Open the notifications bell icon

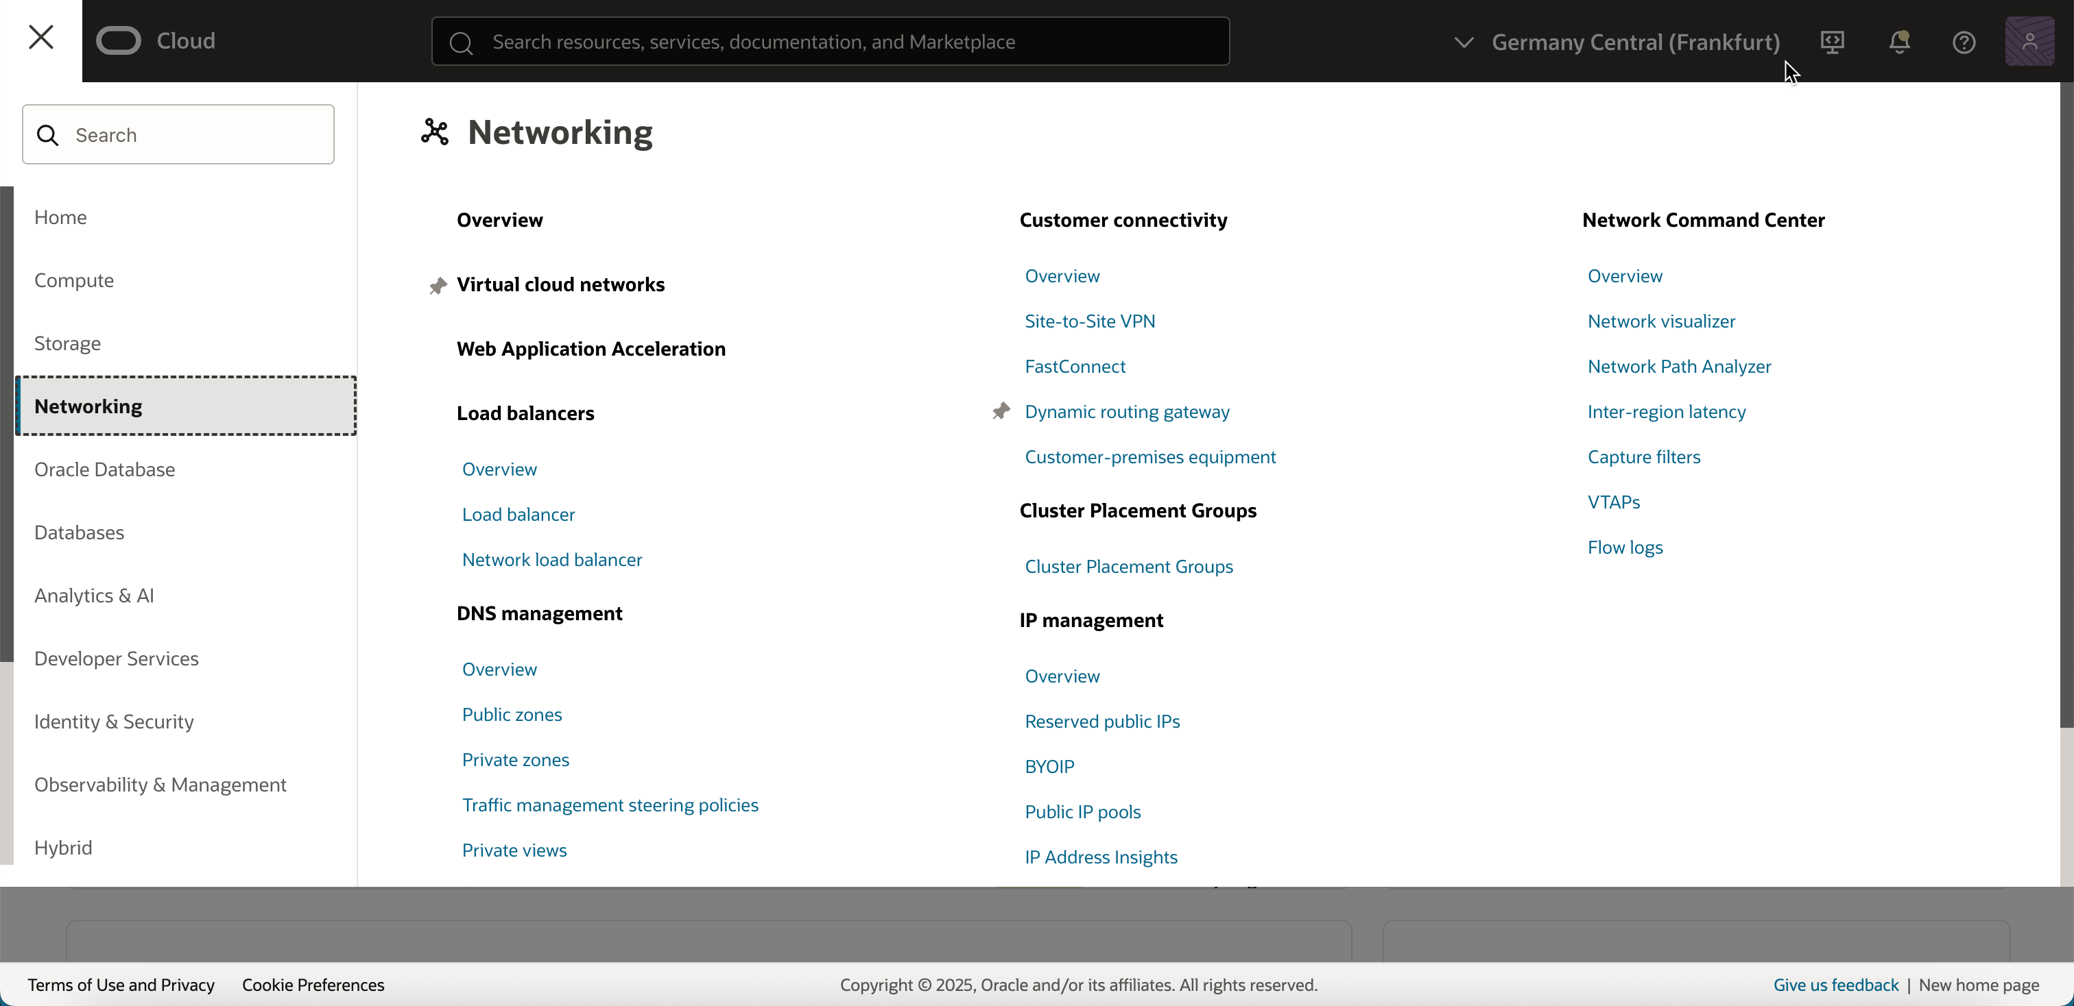pyautogui.click(x=1899, y=42)
